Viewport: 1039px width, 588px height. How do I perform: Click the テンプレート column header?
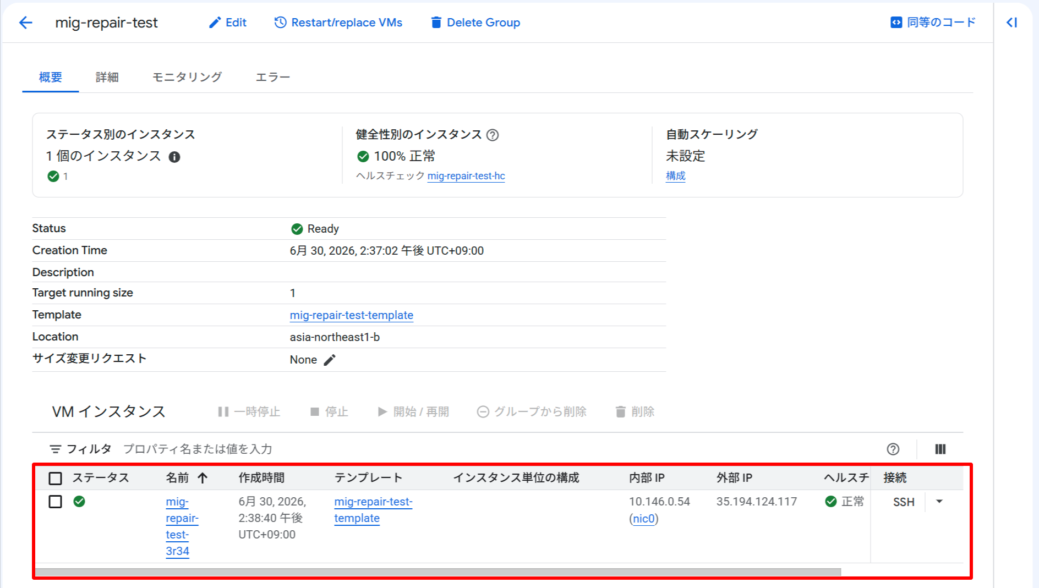369,478
